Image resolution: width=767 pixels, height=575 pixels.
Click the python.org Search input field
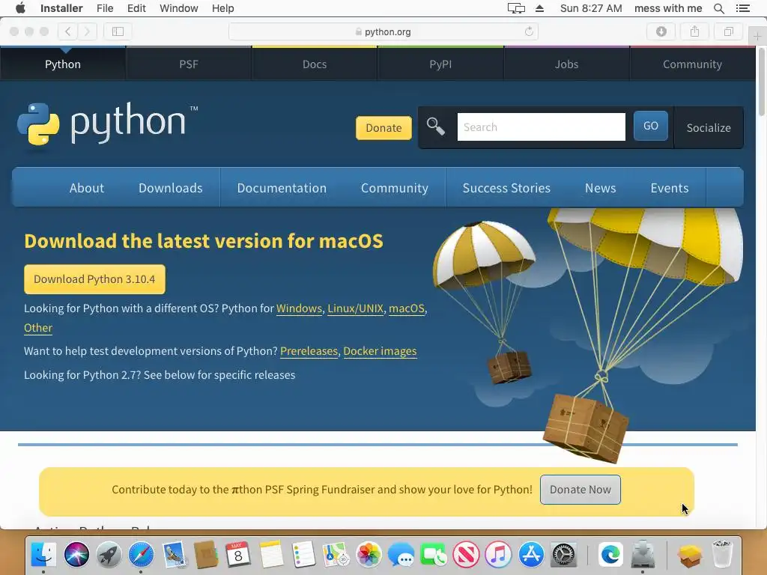coord(541,127)
